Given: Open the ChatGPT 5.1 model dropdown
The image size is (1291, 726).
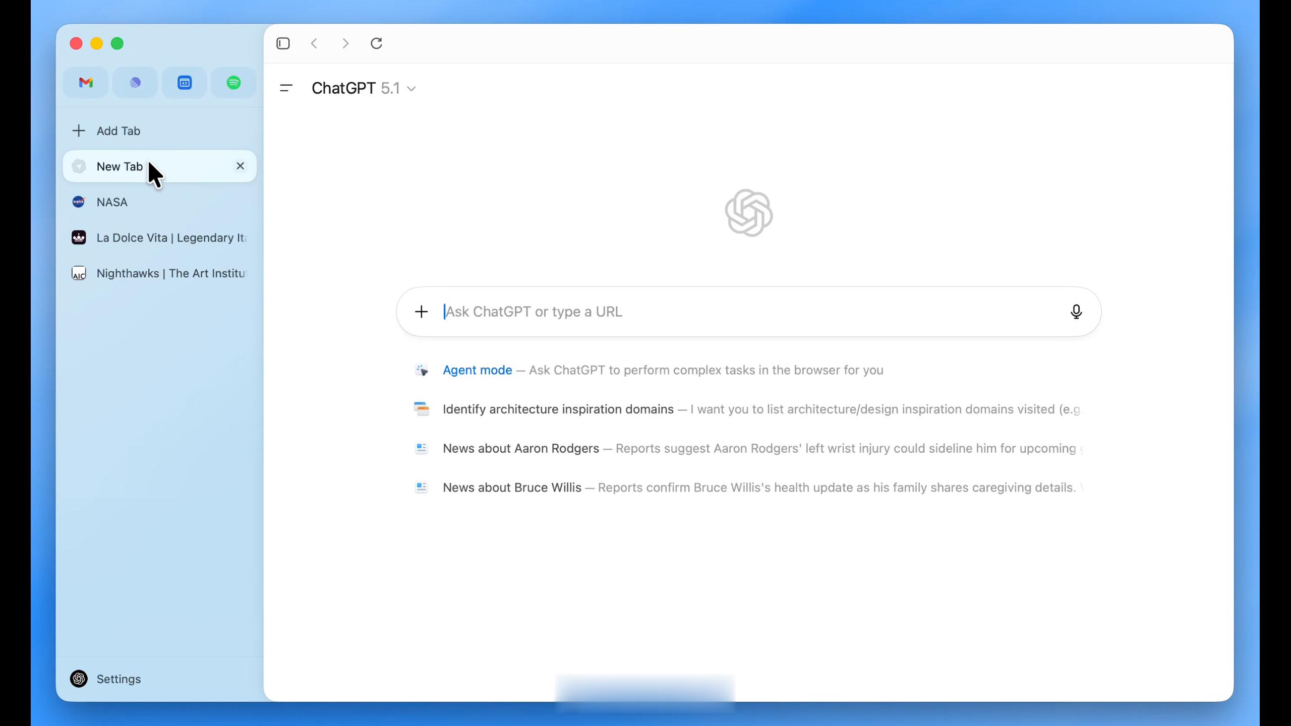Looking at the screenshot, I should [x=364, y=88].
